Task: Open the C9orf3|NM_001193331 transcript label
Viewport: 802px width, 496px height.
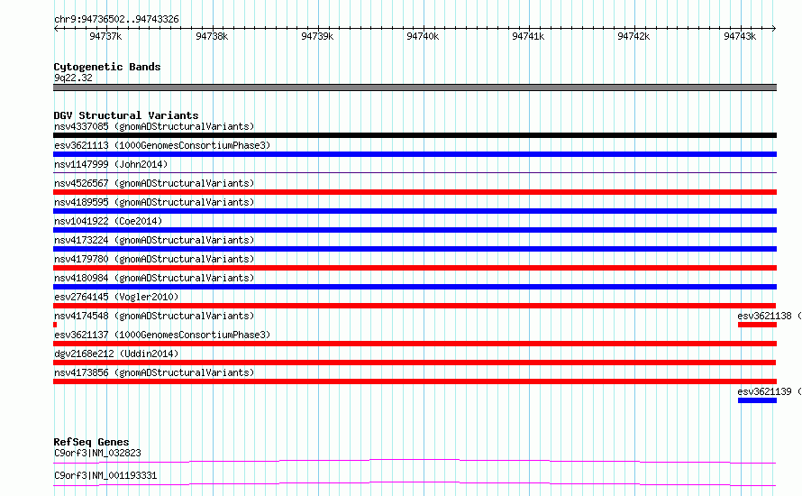Action: point(105,475)
